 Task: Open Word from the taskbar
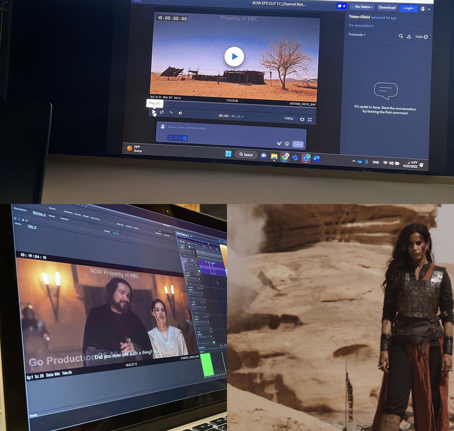pyautogui.click(x=316, y=159)
